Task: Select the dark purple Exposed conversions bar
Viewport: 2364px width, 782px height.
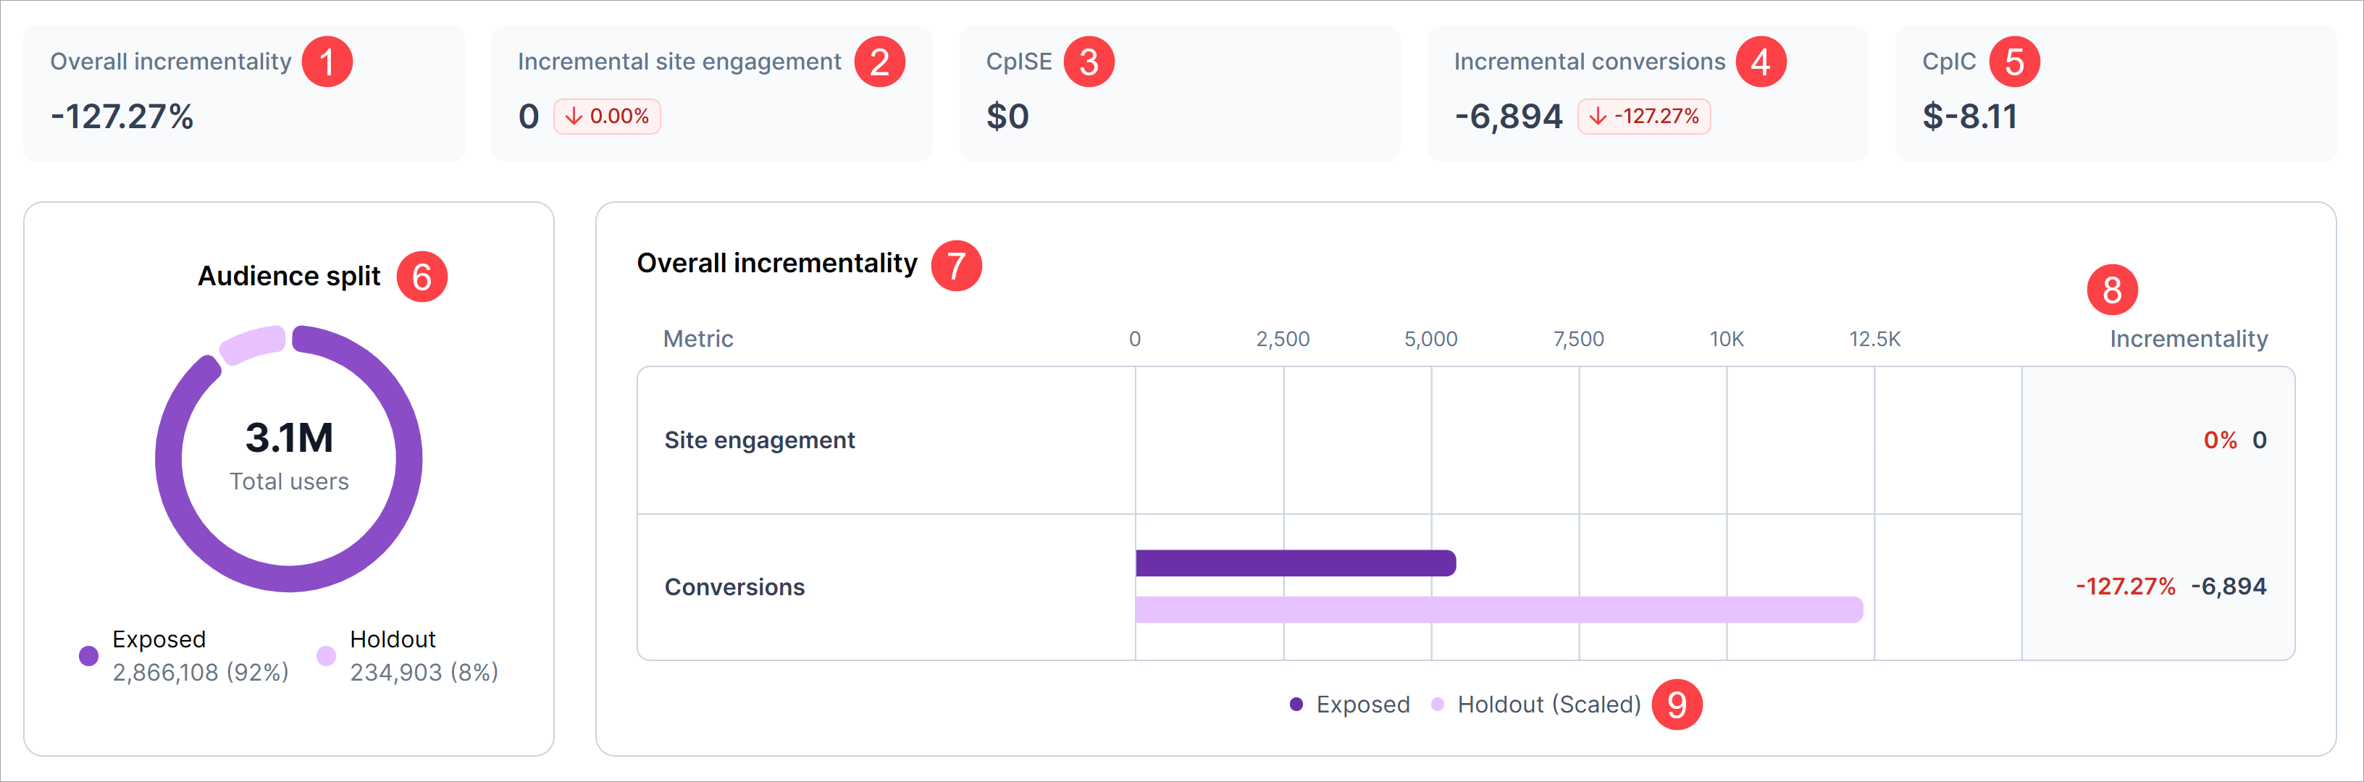Action: (x=1295, y=563)
